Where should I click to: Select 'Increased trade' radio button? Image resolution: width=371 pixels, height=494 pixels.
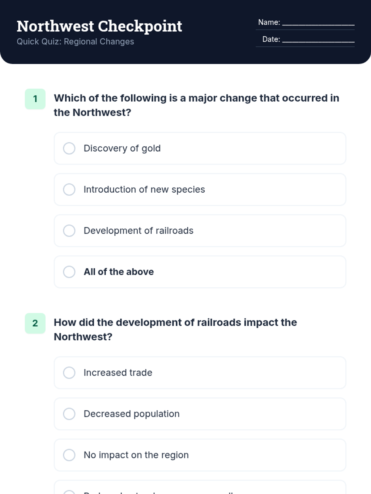click(x=69, y=373)
